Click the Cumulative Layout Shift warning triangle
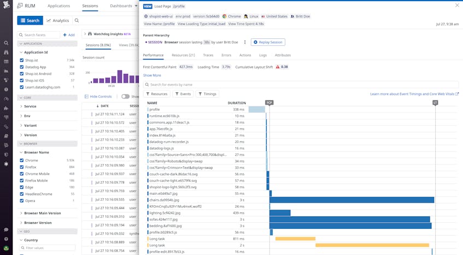 [278, 67]
